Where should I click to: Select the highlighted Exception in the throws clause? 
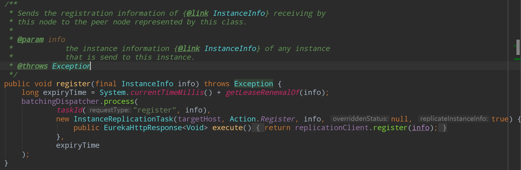tap(253, 84)
